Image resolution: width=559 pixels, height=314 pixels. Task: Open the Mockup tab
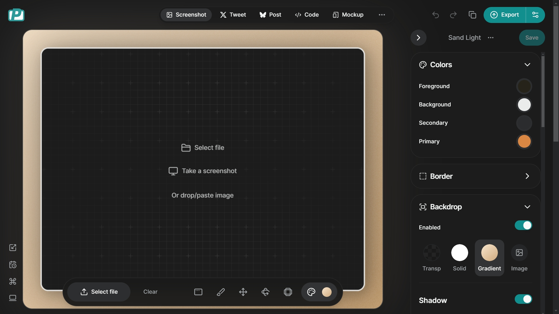(348, 15)
